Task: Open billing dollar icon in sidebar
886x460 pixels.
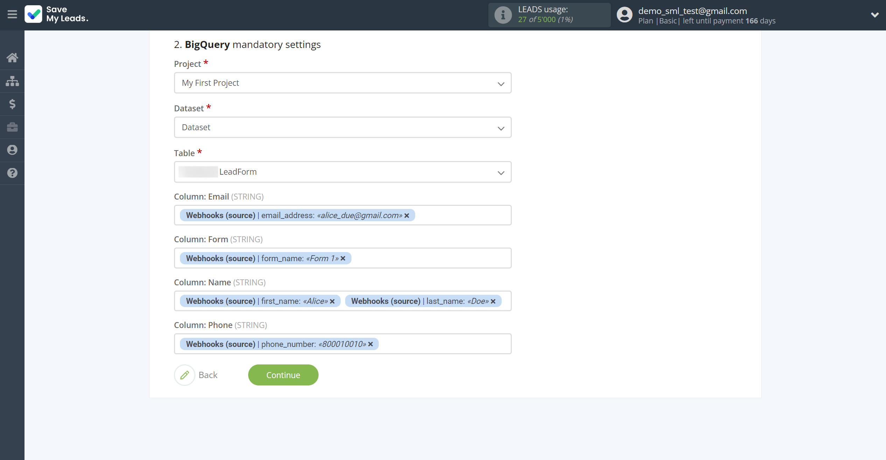Action: click(x=12, y=104)
